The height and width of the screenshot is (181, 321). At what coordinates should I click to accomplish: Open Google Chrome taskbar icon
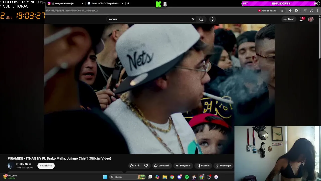172,177
